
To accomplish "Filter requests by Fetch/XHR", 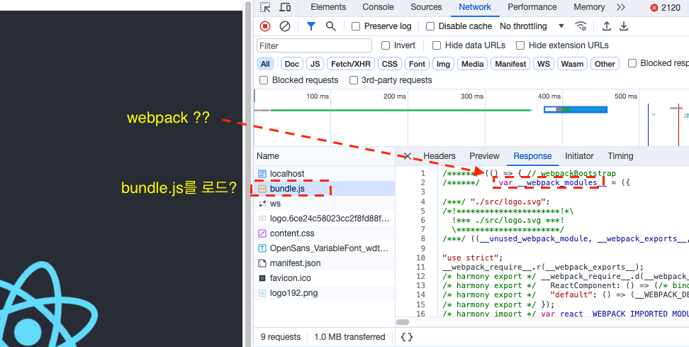I will pos(351,64).
